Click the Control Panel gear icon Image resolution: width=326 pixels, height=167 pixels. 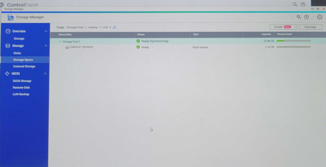[2, 4]
